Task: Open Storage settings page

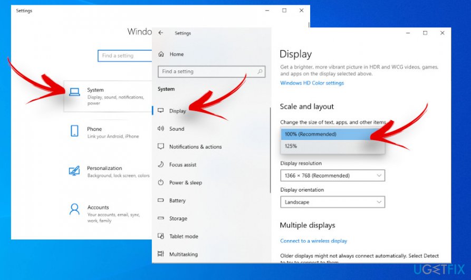Action: (178, 218)
